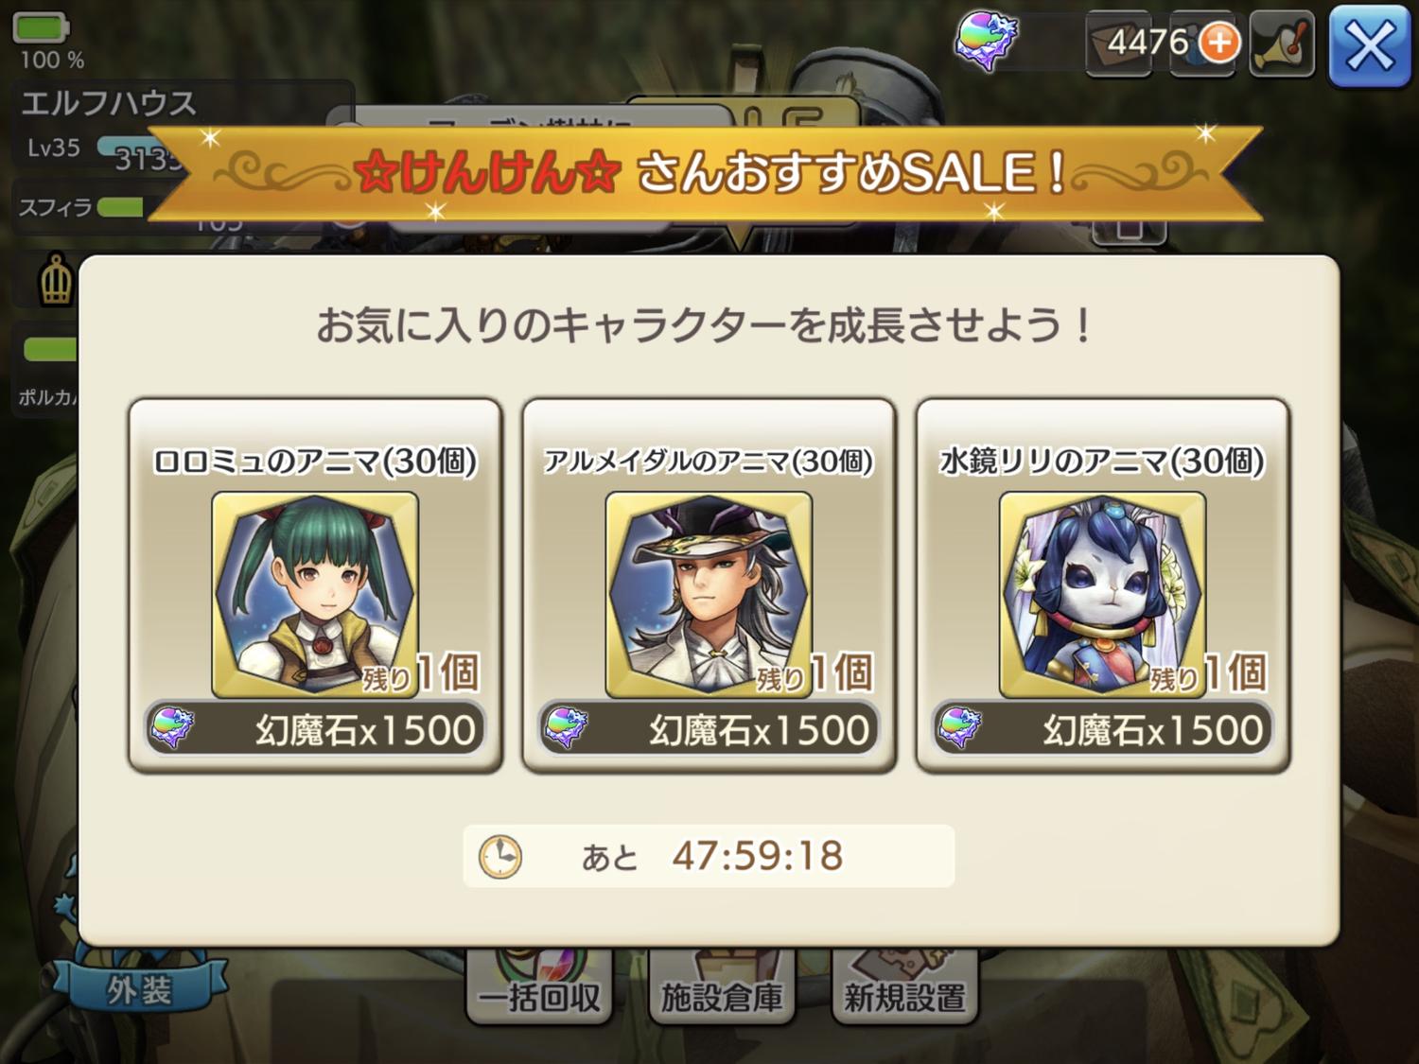
Task: Open the horn announcement icon
Action: click(1282, 44)
